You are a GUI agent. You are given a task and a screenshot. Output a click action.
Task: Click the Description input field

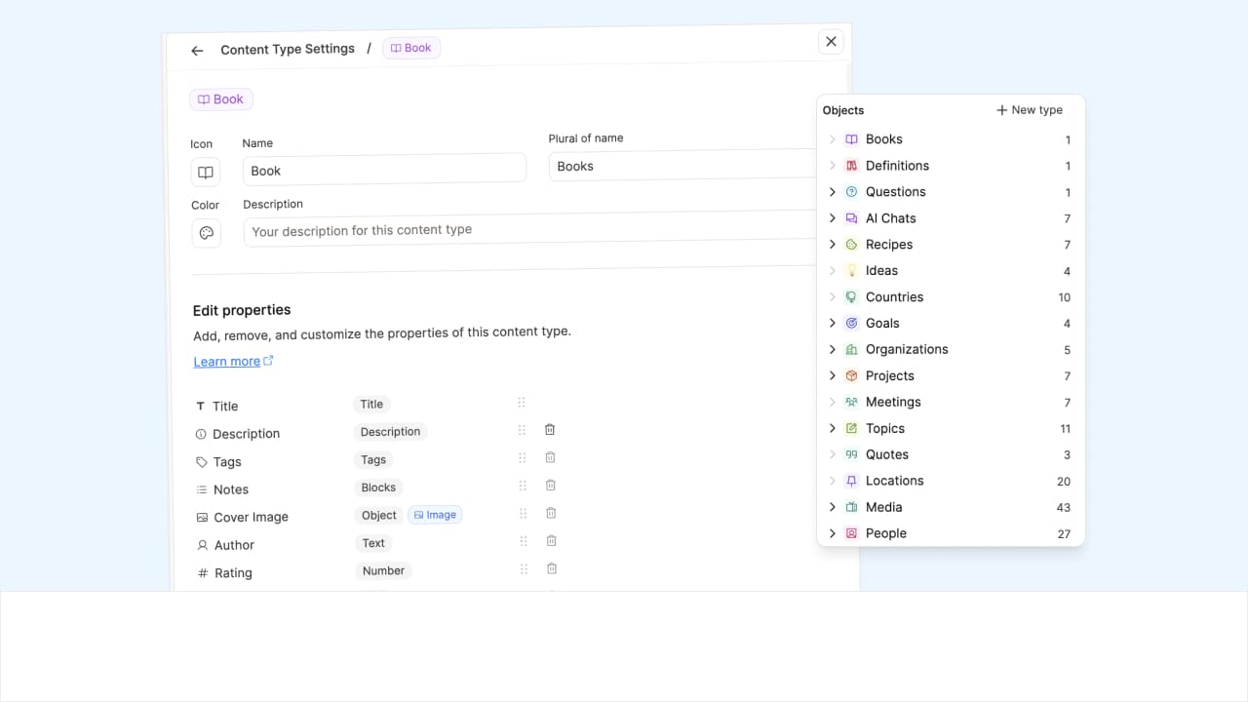[x=526, y=231]
